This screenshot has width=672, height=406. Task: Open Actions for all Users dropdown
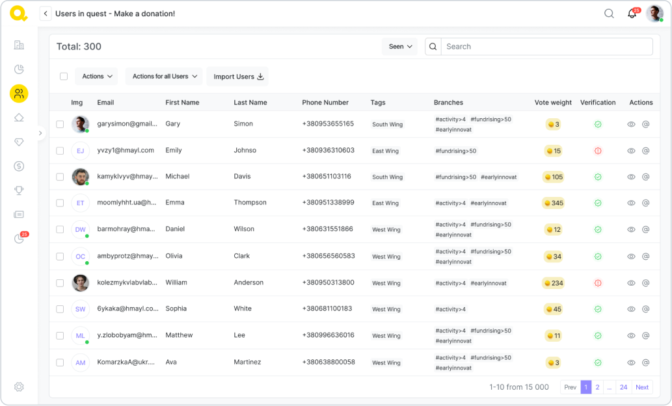pyautogui.click(x=164, y=77)
